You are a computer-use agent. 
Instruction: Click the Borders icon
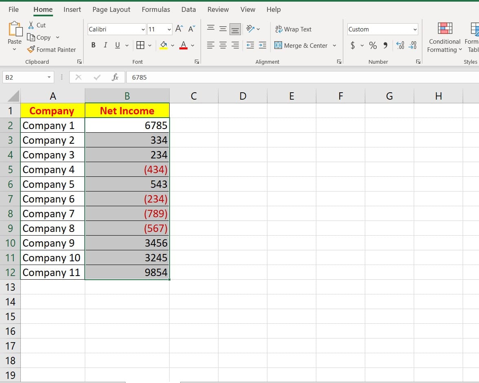point(140,45)
